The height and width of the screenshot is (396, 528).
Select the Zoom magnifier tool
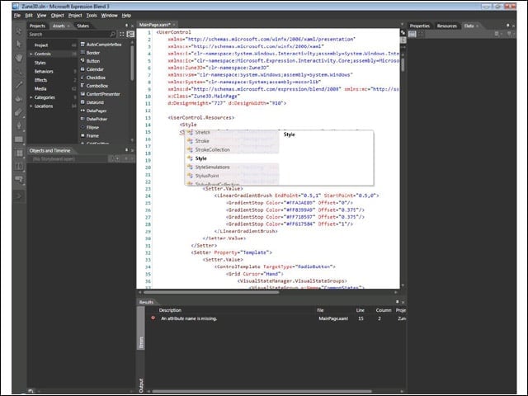click(19, 72)
